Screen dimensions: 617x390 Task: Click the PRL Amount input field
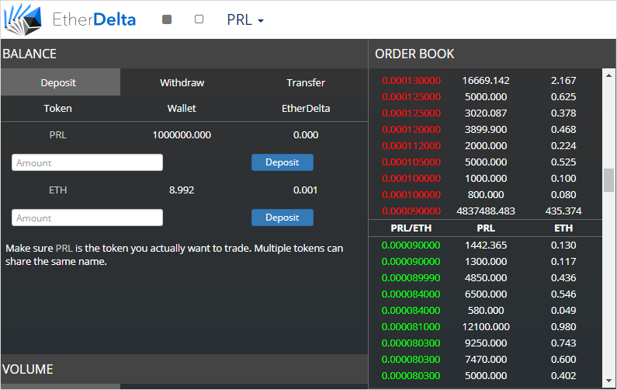click(87, 162)
